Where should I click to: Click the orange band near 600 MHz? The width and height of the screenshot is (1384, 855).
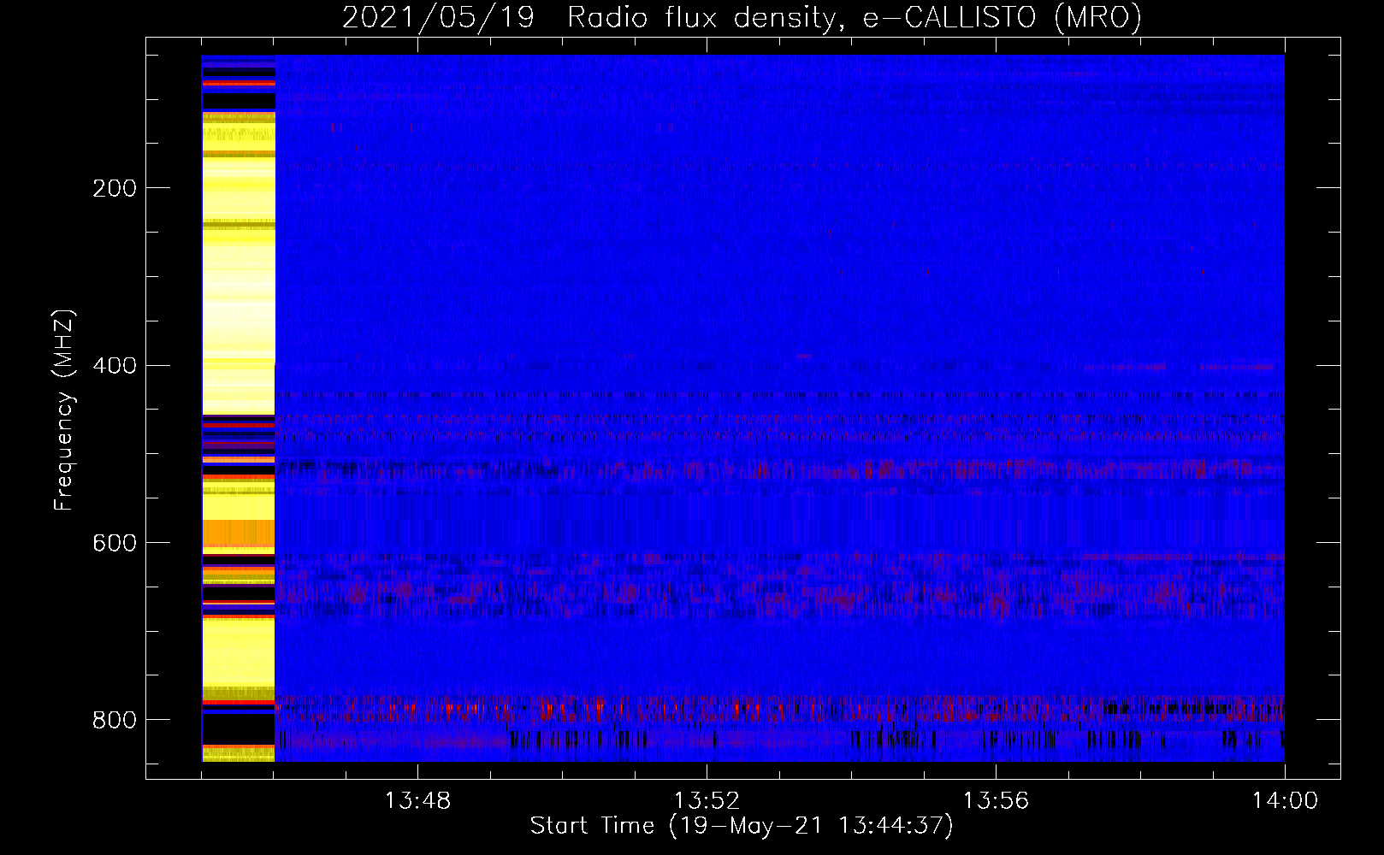(x=239, y=534)
